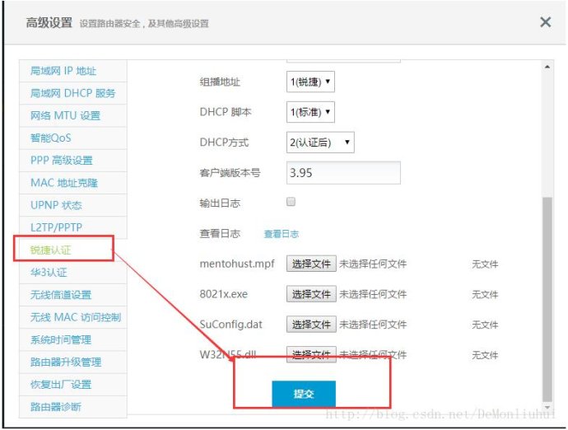
Task: Open MAC 地址克隆 settings
Action: pyautogui.click(x=63, y=183)
